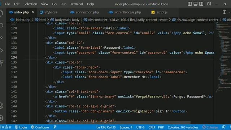Open errors and warnings in status bar
The height and width of the screenshot is (130, 231).
[x=5, y=127]
